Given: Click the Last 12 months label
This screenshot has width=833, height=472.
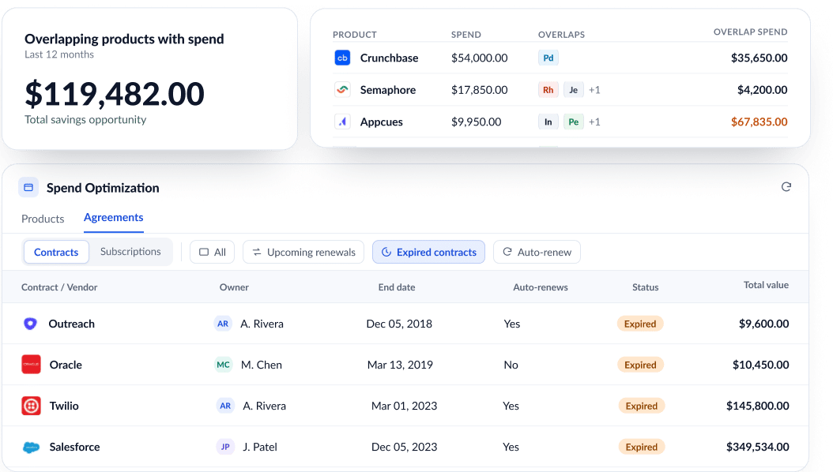Looking at the screenshot, I should click(x=59, y=54).
